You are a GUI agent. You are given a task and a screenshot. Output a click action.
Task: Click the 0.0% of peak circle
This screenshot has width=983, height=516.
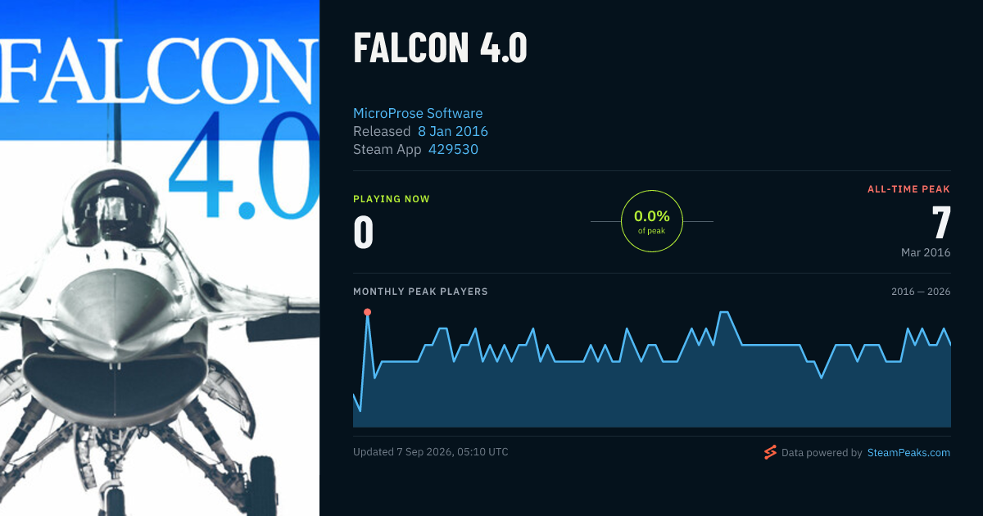(652, 221)
